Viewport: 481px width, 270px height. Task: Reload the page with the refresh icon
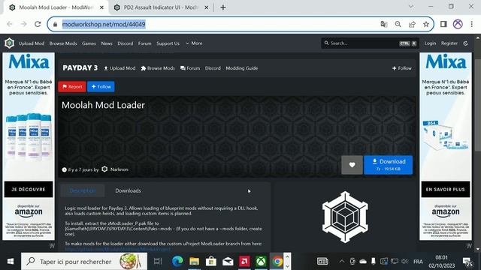38,24
